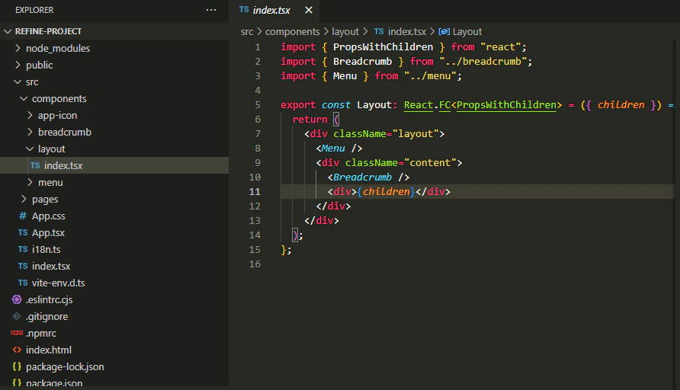Open i18n.ts in the explorer
680x390 pixels.
coord(47,249)
